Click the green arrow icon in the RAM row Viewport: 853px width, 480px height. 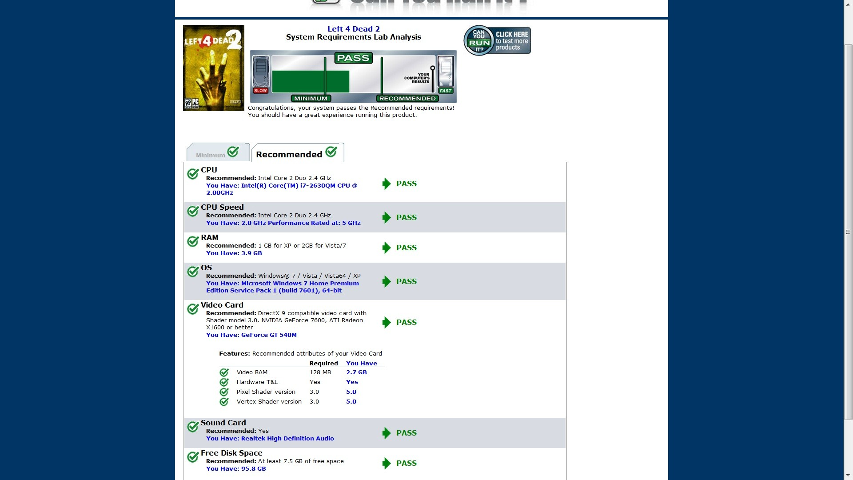[387, 248]
